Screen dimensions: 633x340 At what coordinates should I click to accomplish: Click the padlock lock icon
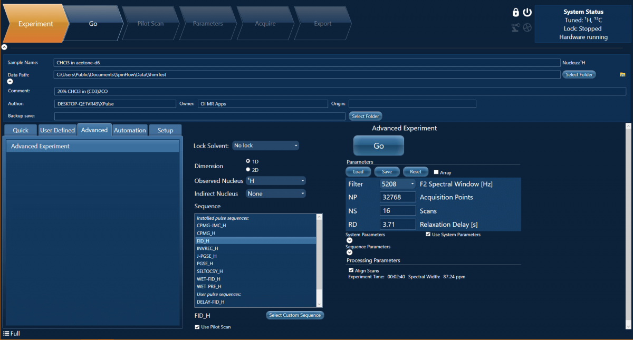coord(516,13)
